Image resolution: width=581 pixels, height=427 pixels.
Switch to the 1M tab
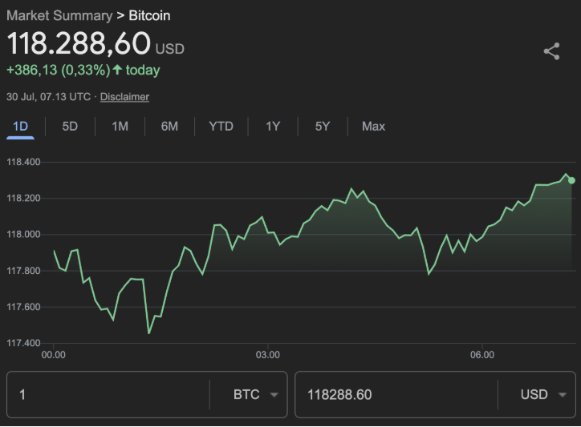pos(120,127)
